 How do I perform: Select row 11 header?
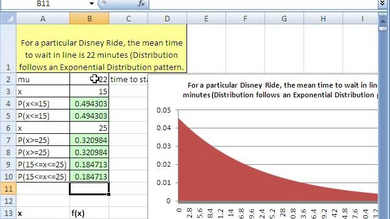(x=8, y=189)
